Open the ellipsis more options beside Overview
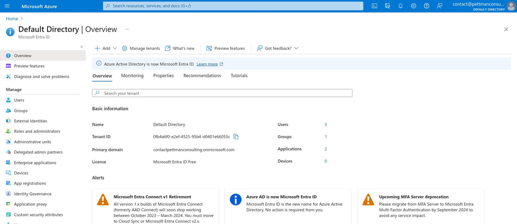This screenshot has width=517, height=224. point(127,29)
